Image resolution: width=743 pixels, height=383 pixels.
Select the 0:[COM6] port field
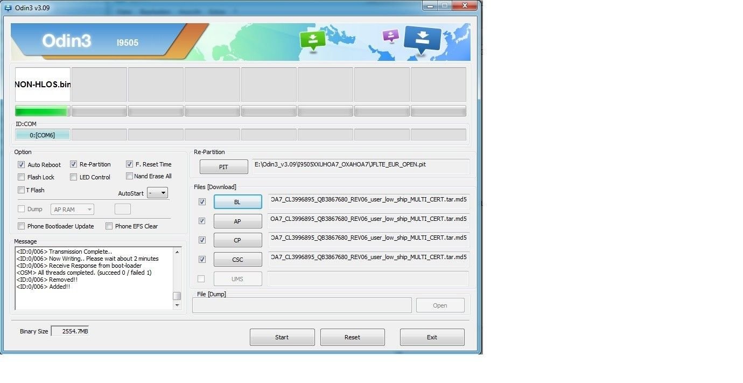[x=43, y=135]
